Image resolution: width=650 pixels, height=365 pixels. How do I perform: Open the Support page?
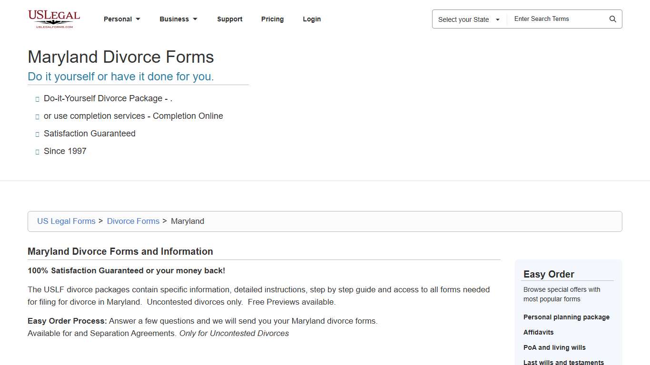[230, 19]
